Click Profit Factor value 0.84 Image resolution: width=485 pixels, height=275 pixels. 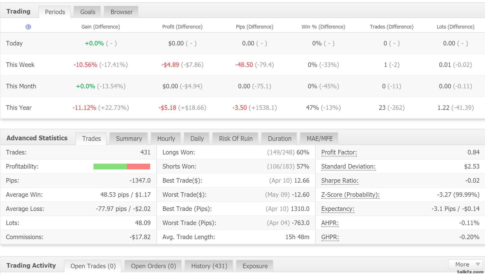click(473, 152)
